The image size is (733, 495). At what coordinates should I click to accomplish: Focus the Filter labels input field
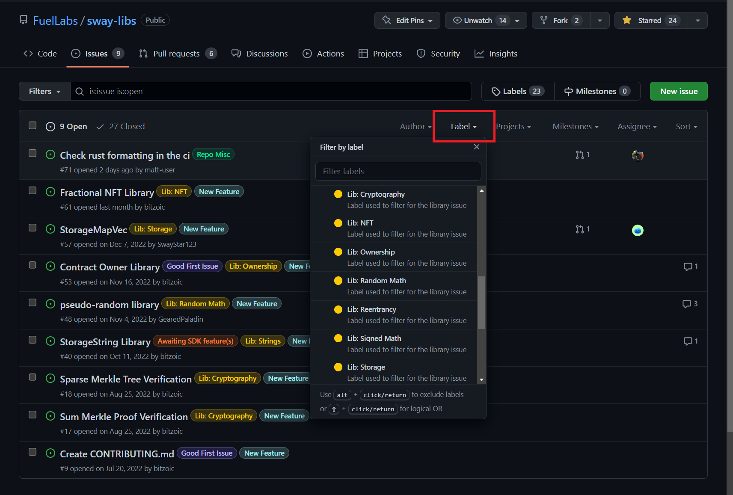point(398,171)
